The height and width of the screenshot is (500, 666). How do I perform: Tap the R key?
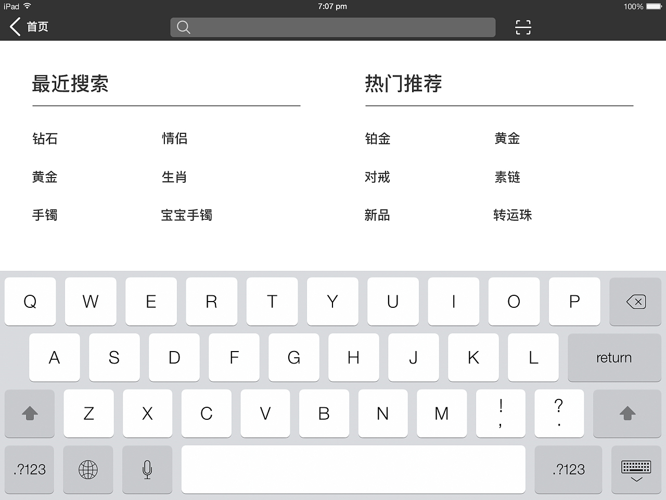[x=211, y=302]
